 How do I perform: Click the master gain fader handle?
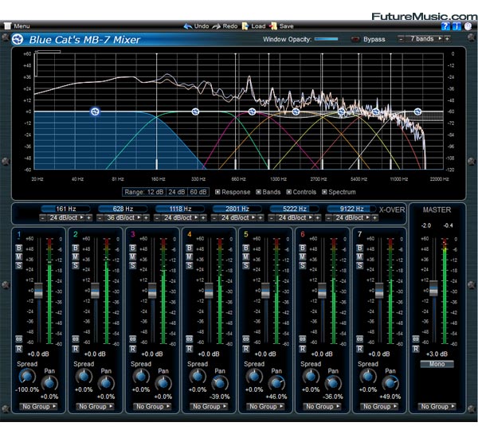coord(433,288)
